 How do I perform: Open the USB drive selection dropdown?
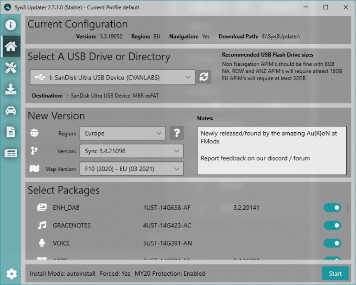pyautogui.click(x=112, y=77)
